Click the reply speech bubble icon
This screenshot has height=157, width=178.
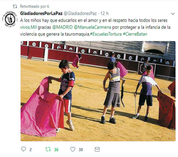click(x=23, y=149)
